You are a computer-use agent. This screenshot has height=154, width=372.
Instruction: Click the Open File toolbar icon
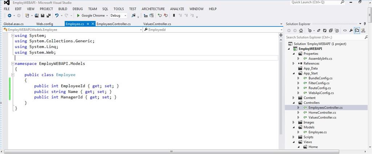coord(37,15)
